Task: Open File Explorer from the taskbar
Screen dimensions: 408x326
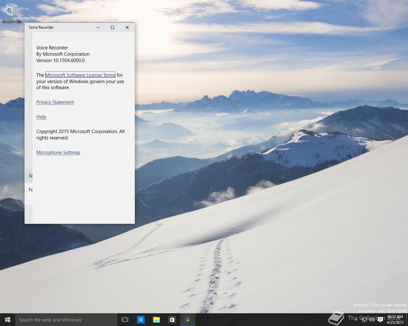Action: point(156,320)
